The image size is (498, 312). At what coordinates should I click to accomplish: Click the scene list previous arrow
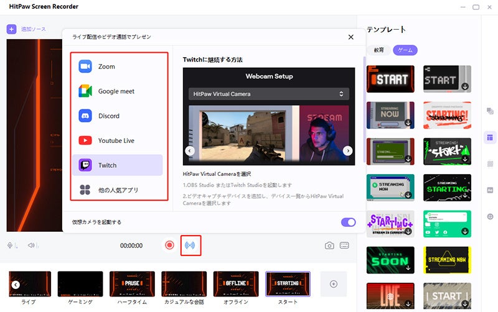(16, 285)
